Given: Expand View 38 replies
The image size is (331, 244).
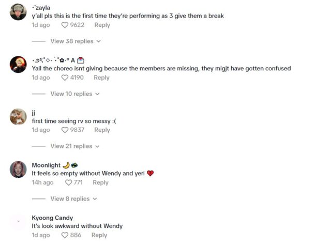Looking at the screenshot, I should [75, 41].
